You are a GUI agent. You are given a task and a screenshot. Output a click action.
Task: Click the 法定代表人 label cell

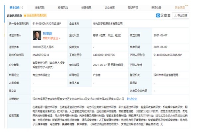click(x=19, y=35)
